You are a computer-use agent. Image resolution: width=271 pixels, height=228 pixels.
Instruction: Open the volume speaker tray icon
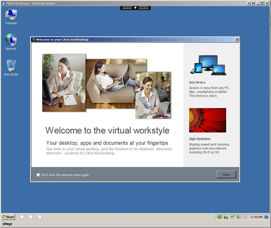245,217
